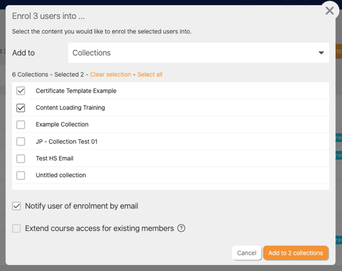Select the Test HS Email row text
The height and width of the screenshot is (271, 342).
54,158
